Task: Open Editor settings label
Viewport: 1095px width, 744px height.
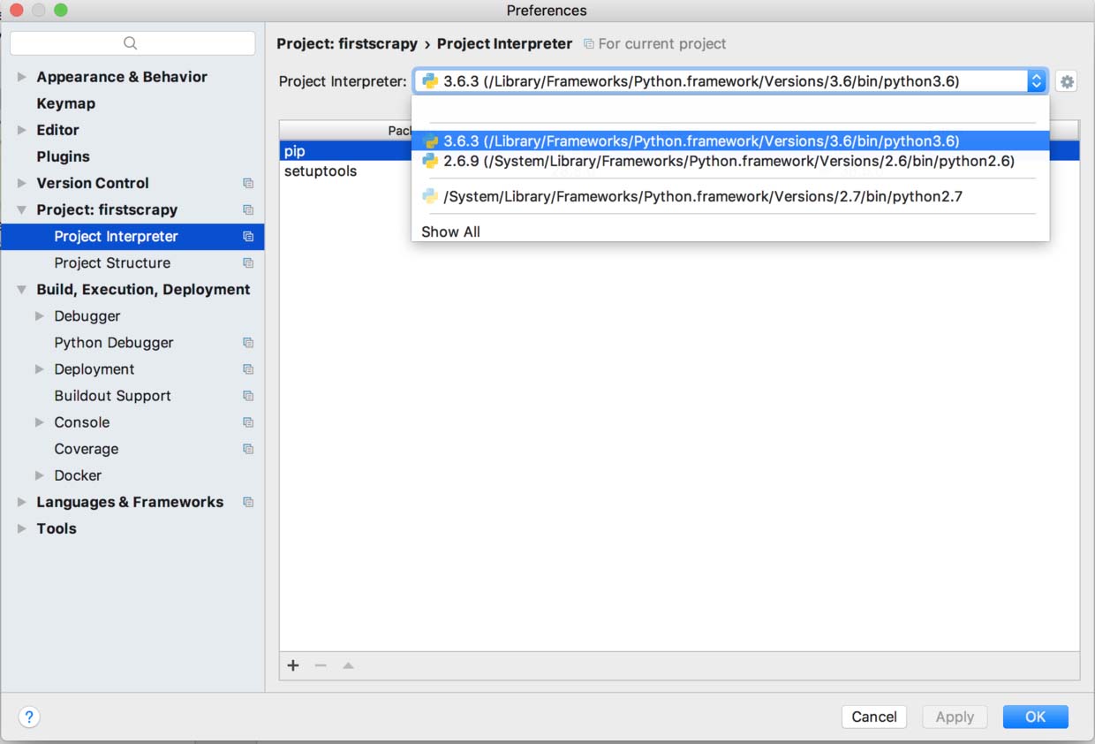Action: (x=57, y=130)
